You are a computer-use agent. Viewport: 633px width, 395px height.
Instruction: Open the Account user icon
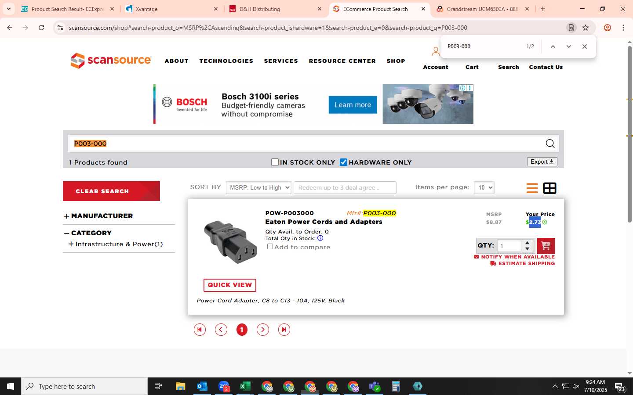click(x=435, y=52)
